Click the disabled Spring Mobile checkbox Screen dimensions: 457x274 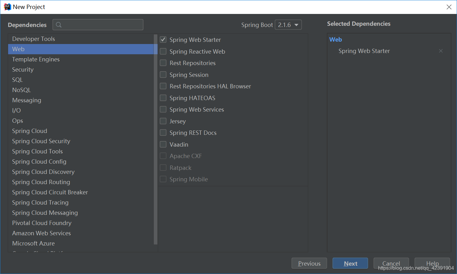pyautogui.click(x=163, y=179)
